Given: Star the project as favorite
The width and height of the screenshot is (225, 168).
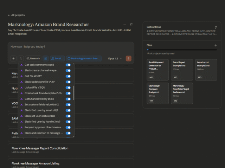Looking at the screenshot, I should pos(131,24).
